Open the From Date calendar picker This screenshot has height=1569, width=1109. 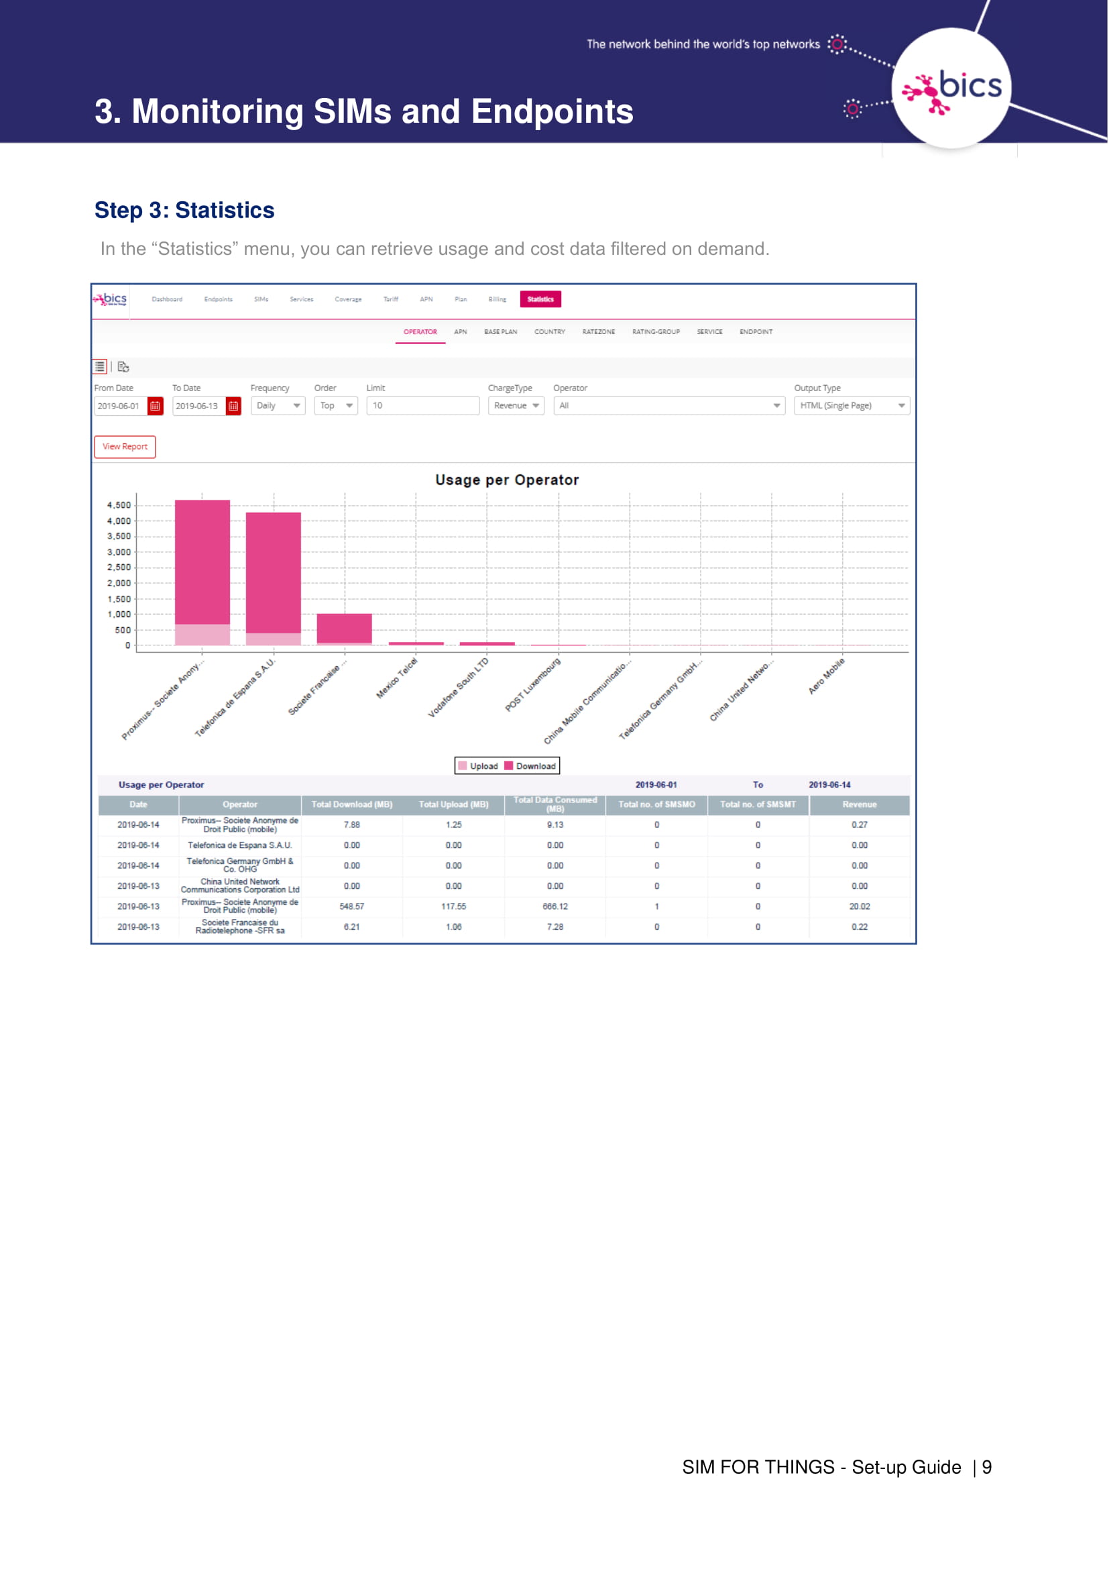(155, 406)
